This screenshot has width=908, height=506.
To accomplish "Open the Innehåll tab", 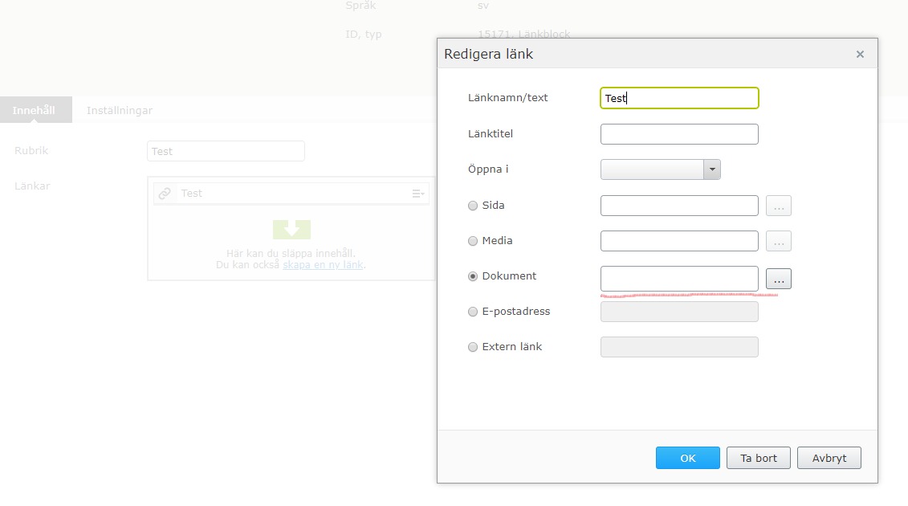I will click(35, 110).
